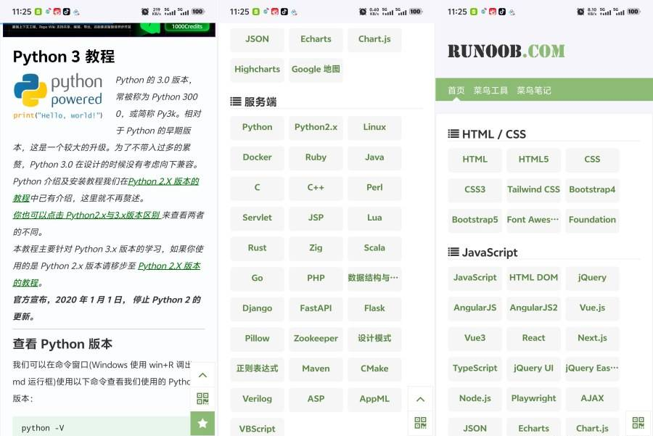
Task: Open the Verilog tutorial
Action: tap(257, 399)
